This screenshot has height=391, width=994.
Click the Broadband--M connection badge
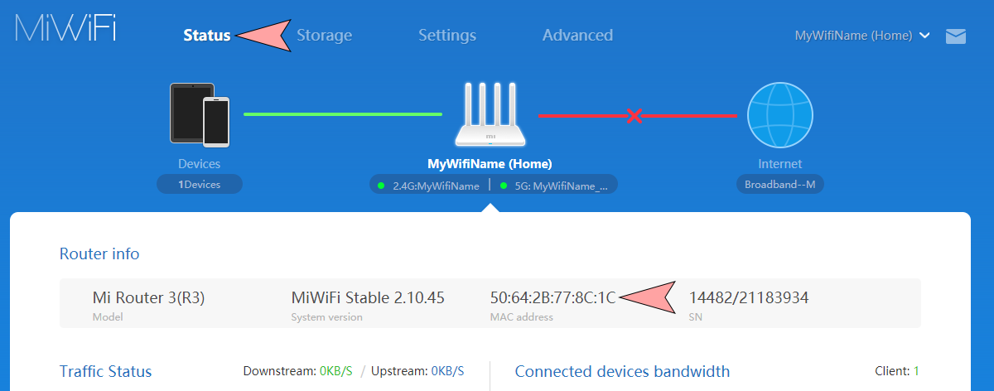click(x=779, y=184)
